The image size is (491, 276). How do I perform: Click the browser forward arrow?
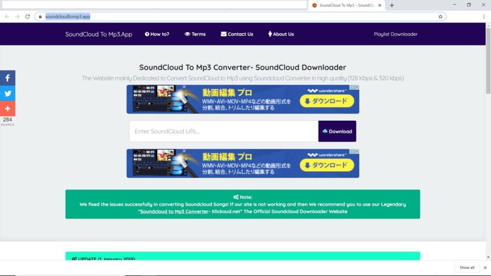[x=17, y=17]
